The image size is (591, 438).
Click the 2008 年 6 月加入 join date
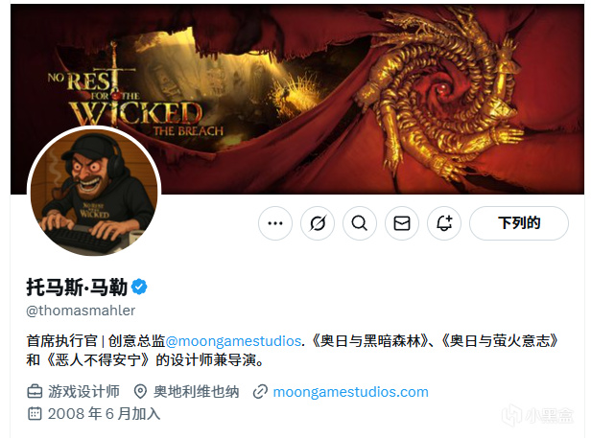pos(104,413)
